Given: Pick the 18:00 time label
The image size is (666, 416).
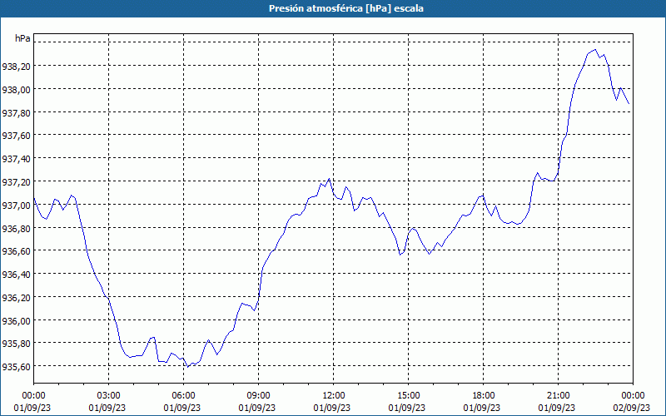Looking at the screenshot, I should pyautogui.click(x=484, y=396).
